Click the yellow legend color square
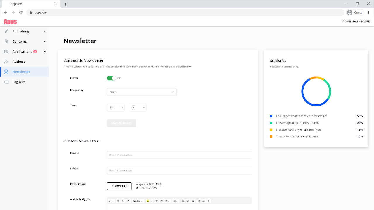The height and width of the screenshot is (210, 374). pos(271,129)
